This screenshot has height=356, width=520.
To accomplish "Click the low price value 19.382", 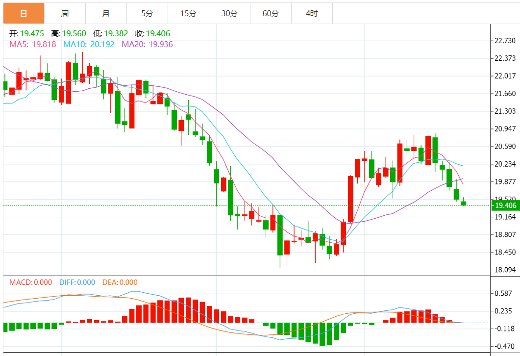I will tap(116, 33).
